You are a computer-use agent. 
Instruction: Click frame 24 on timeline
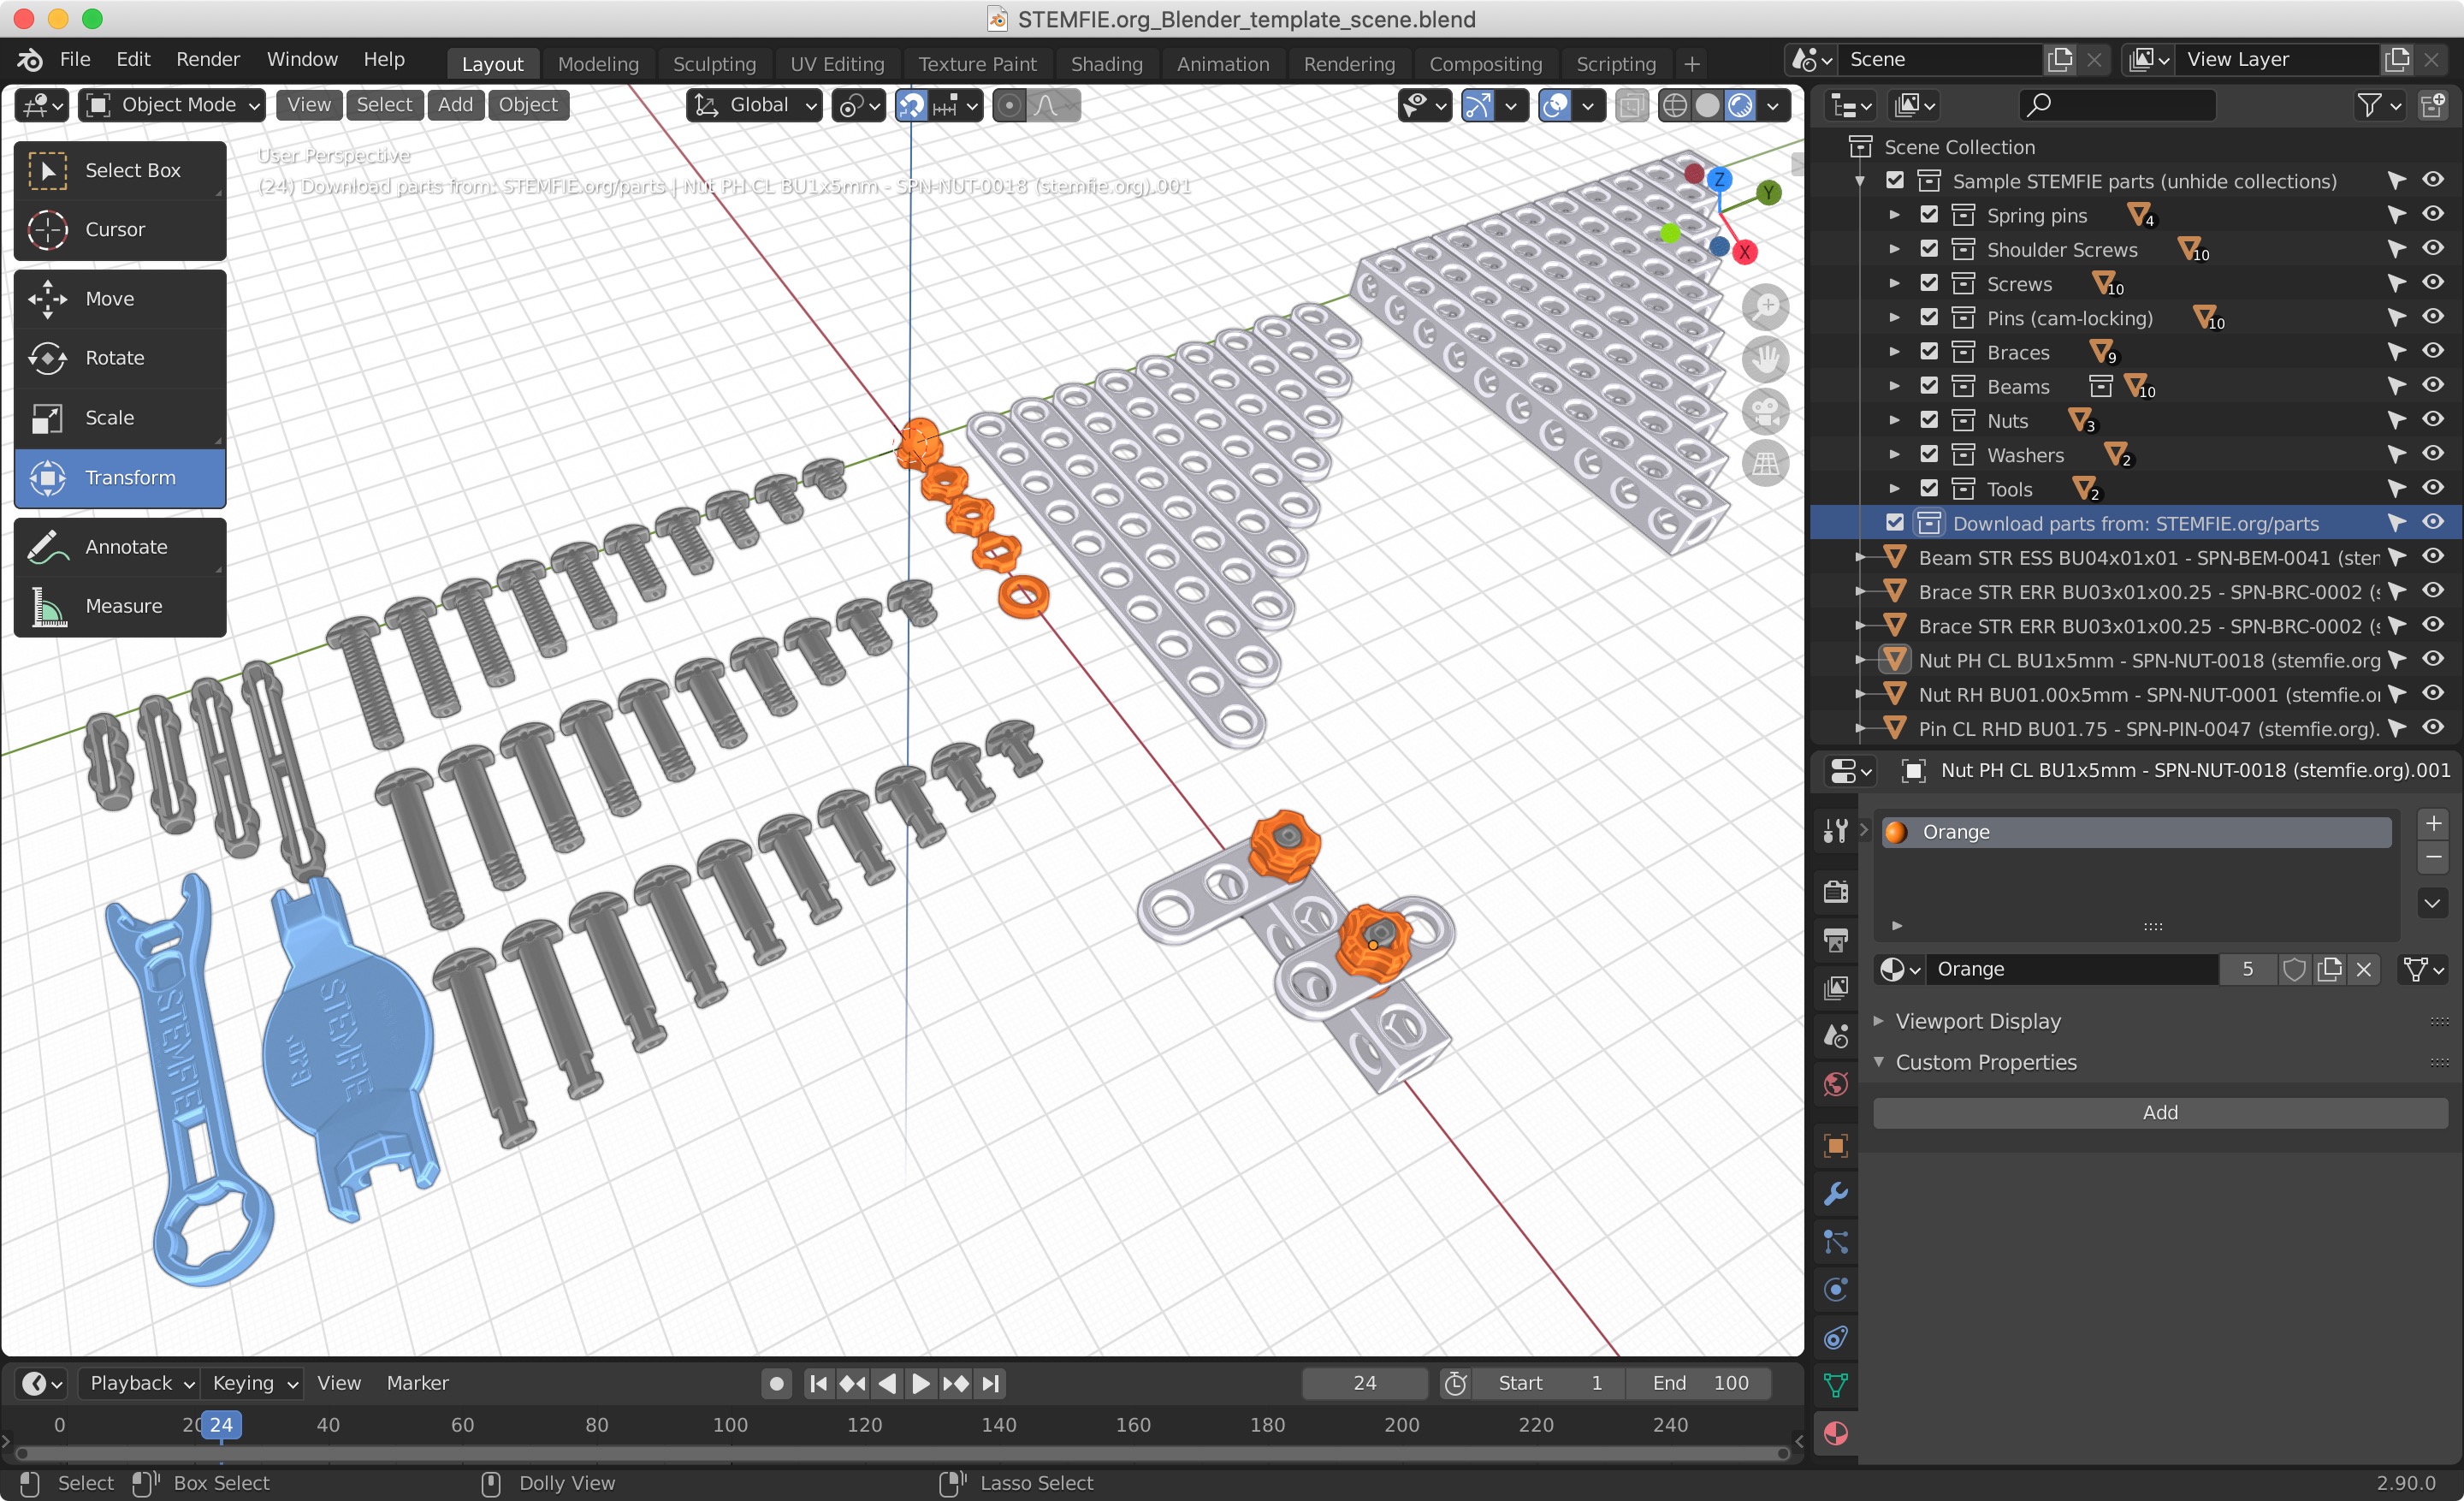220,1426
